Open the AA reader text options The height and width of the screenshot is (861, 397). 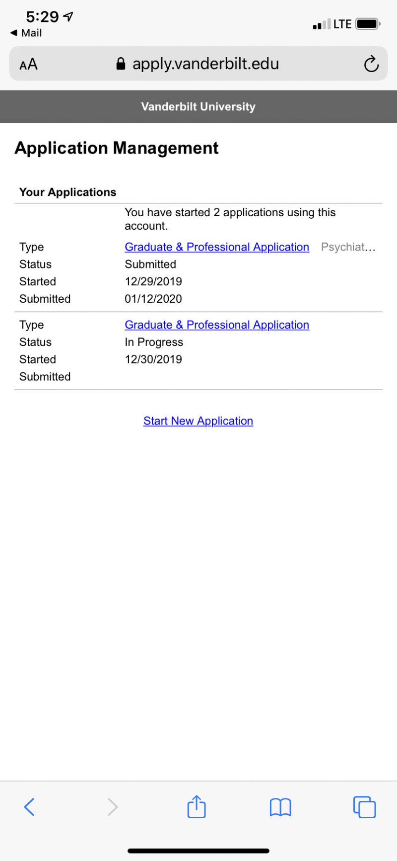tap(28, 64)
